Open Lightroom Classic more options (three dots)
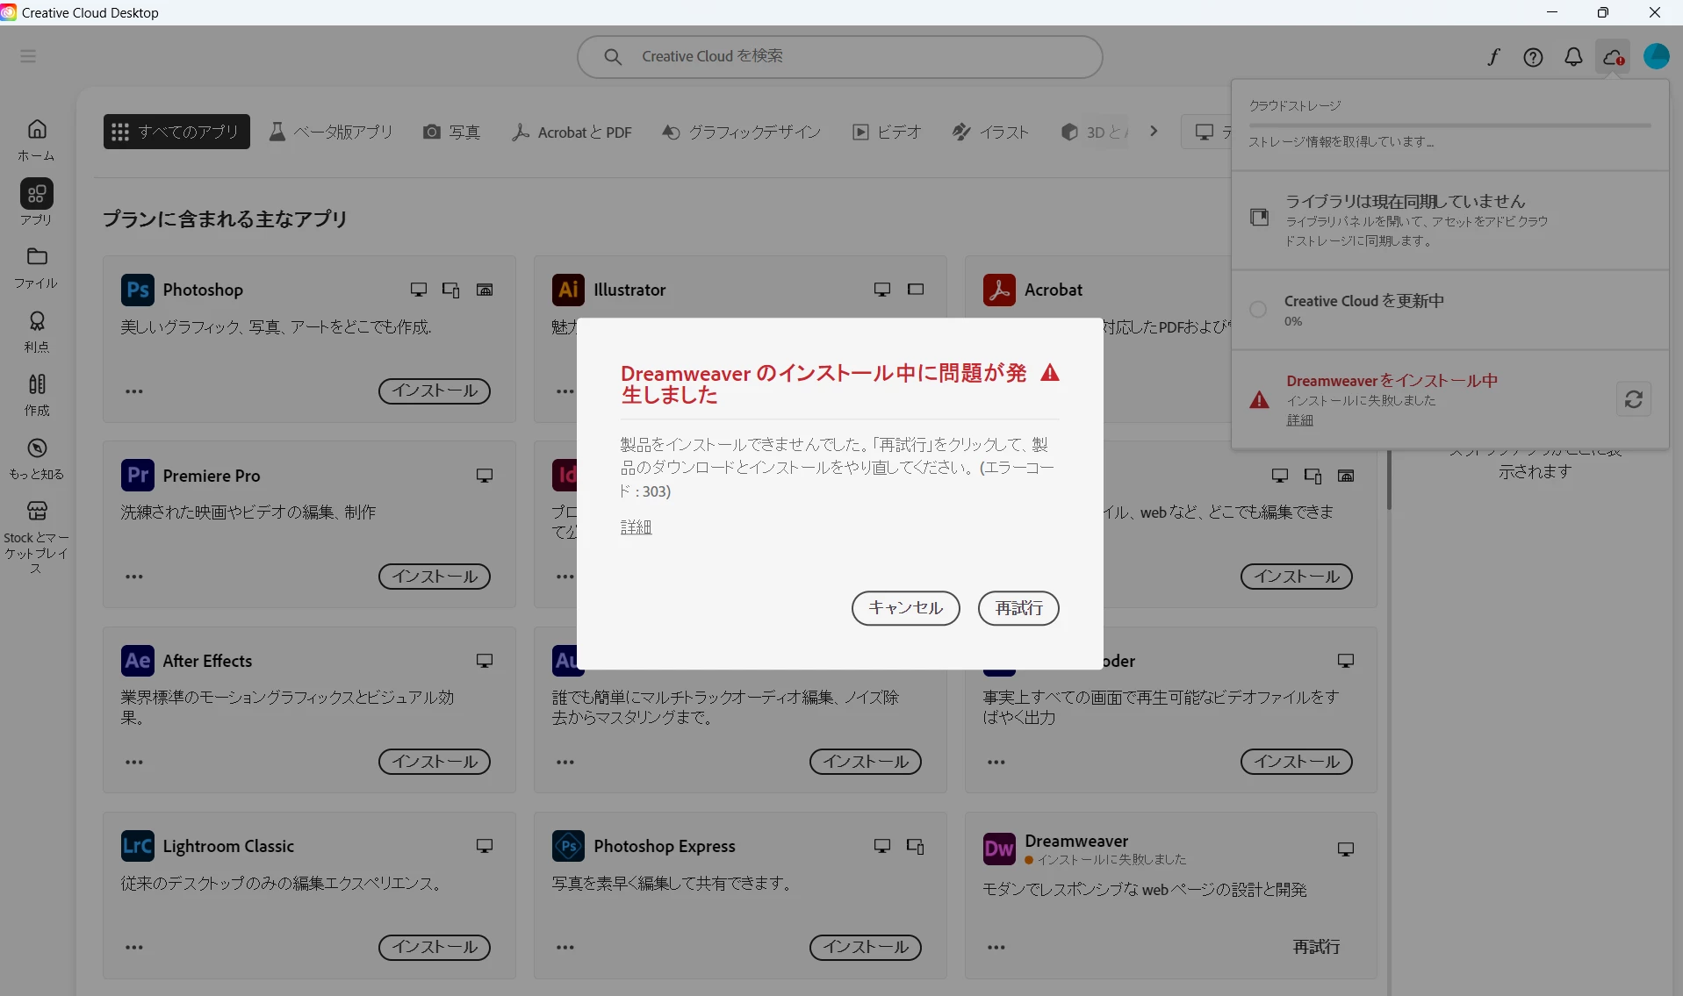Screen dimensions: 1683x996 pyautogui.click(x=134, y=948)
